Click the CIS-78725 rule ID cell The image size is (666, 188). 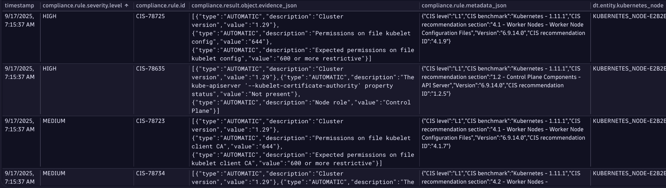pyautogui.click(x=150, y=16)
